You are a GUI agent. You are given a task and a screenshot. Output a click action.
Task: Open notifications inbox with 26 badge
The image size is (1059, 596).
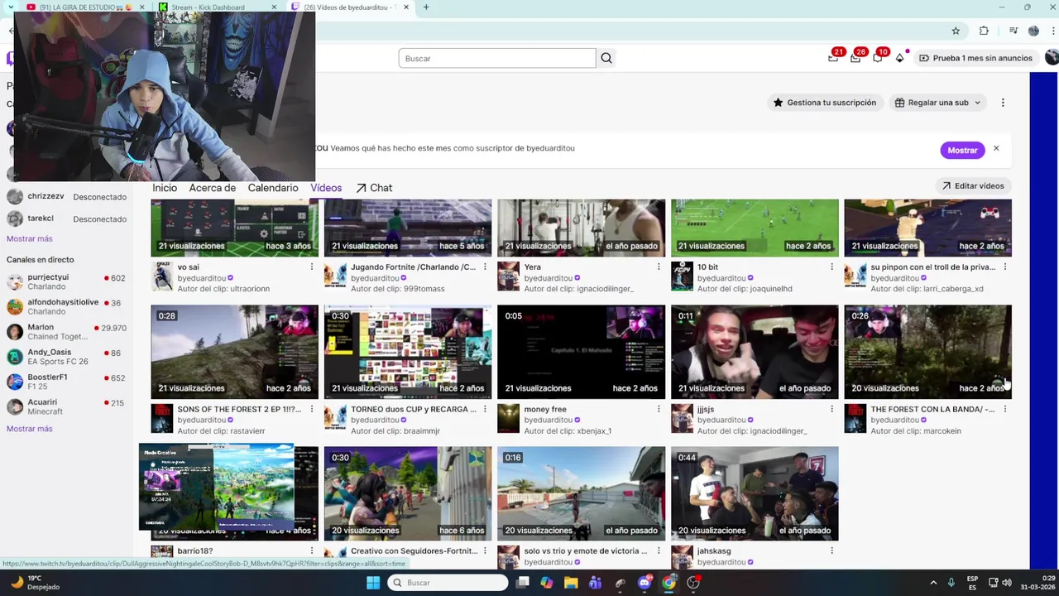tap(856, 57)
